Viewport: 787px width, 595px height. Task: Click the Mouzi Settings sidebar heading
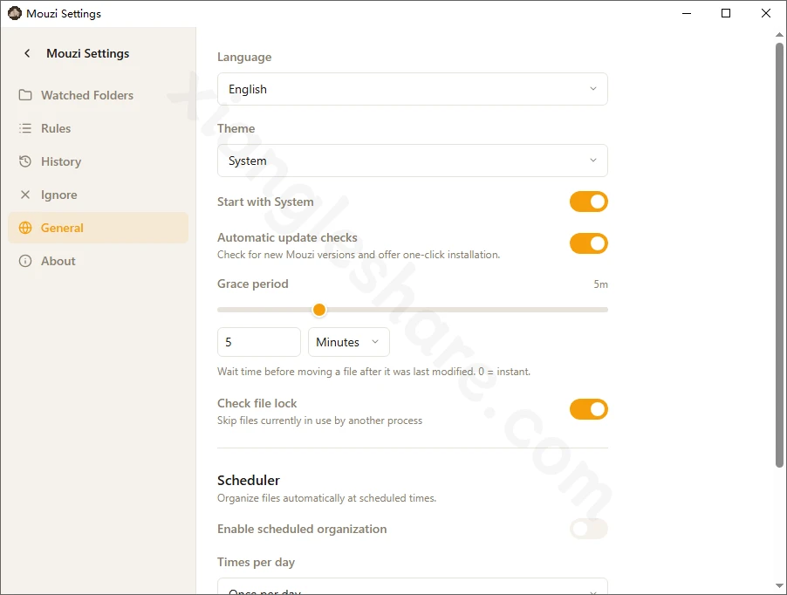pyautogui.click(x=88, y=53)
